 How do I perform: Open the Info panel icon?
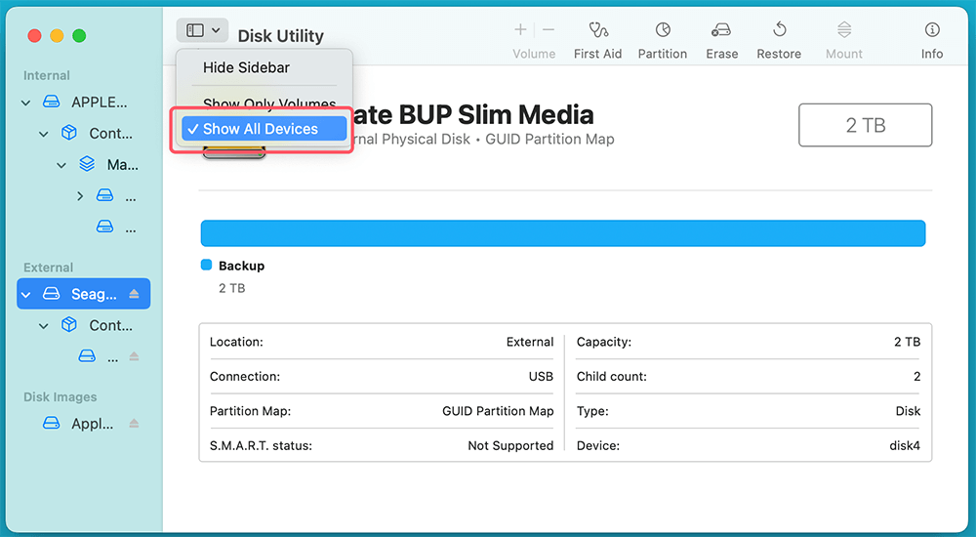pyautogui.click(x=932, y=30)
